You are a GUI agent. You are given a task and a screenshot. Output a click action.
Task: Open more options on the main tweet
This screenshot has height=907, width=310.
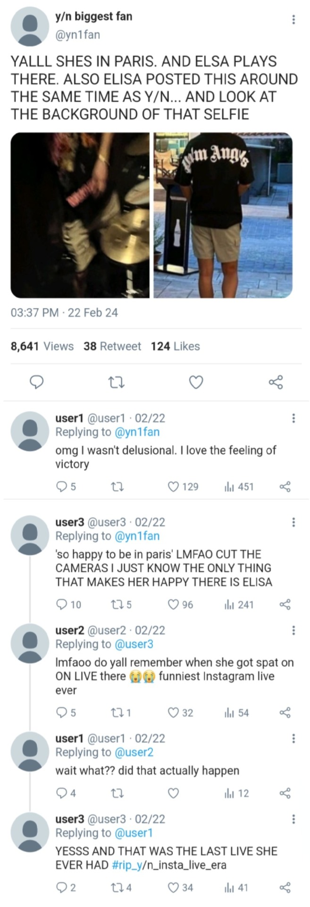click(293, 19)
